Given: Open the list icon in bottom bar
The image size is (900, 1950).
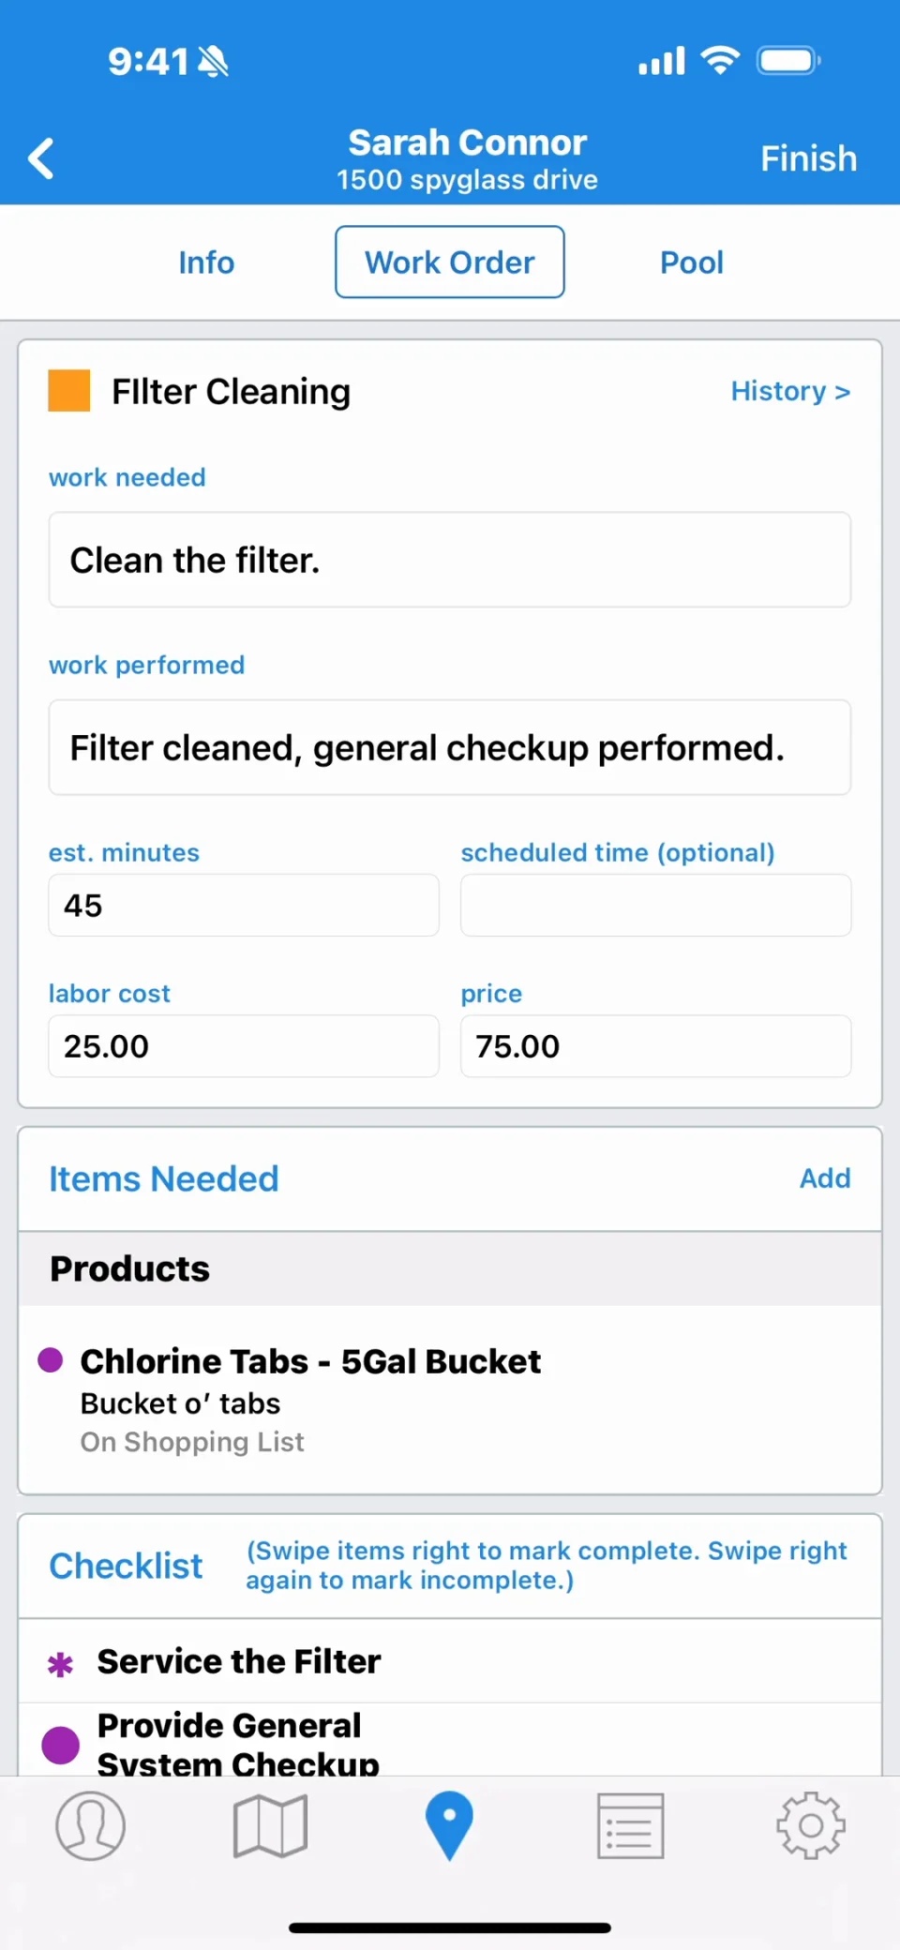Looking at the screenshot, I should 630,1825.
